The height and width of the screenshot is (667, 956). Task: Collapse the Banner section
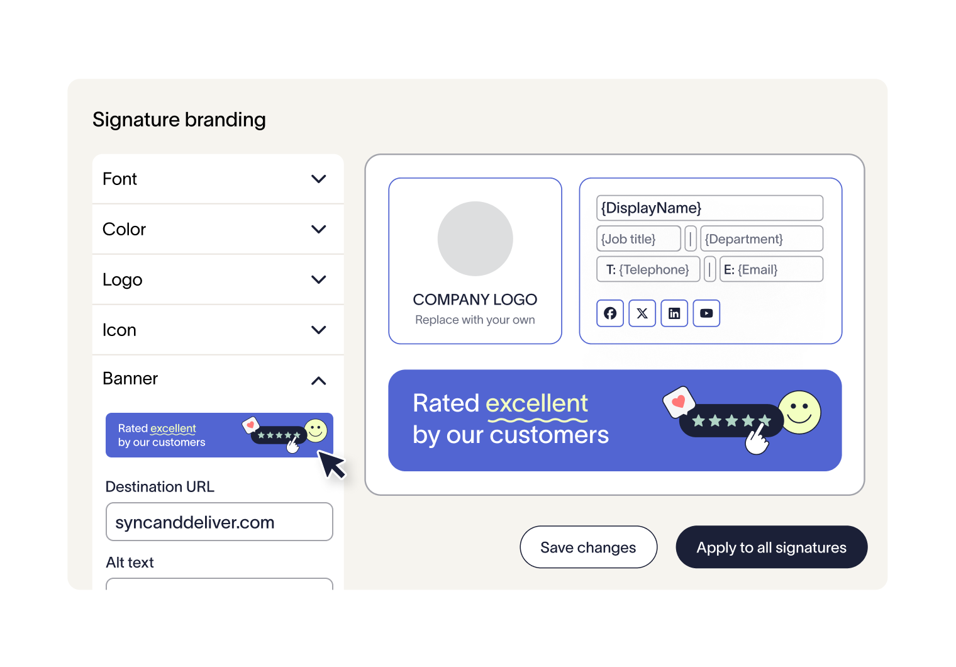pyautogui.click(x=319, y=381)
